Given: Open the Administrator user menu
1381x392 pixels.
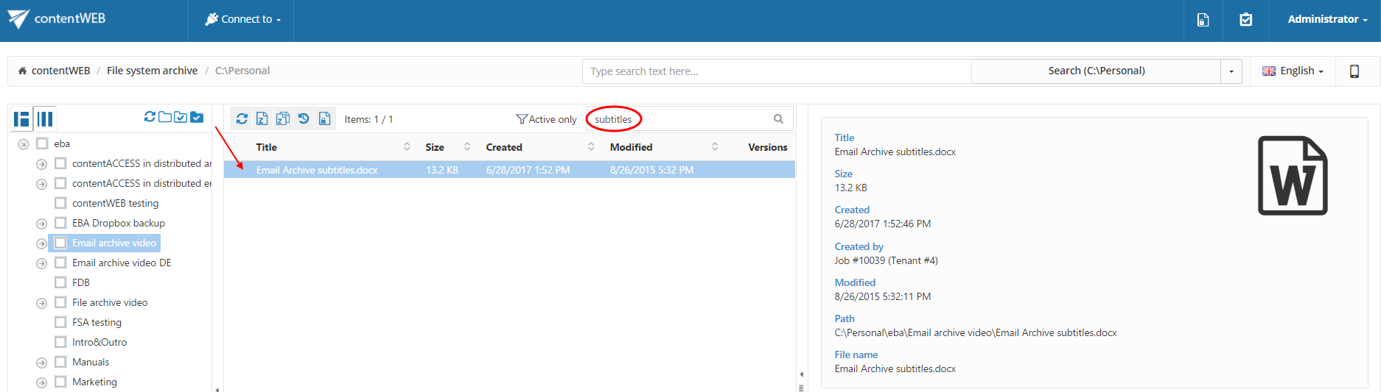Looking at the screenshot, I should (1327, 19).
